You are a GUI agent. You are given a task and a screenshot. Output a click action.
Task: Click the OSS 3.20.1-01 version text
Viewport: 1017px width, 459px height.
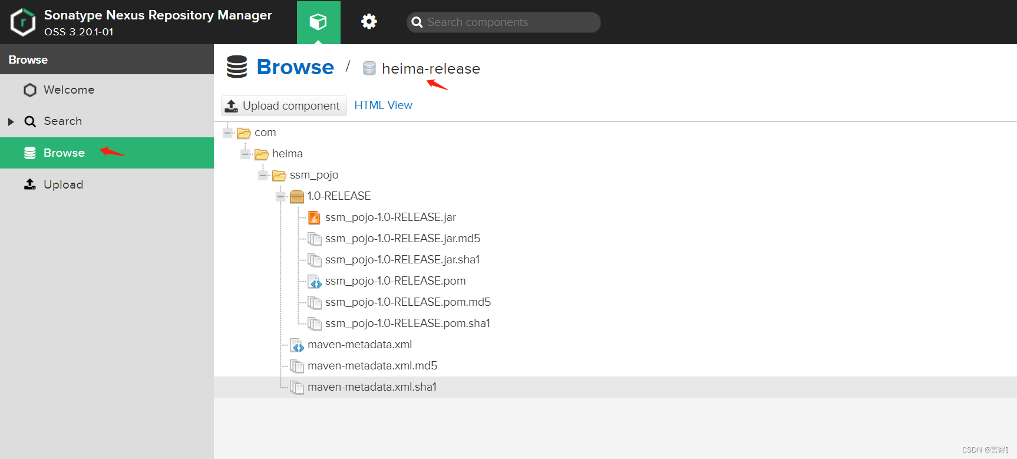tap(79, 32)
